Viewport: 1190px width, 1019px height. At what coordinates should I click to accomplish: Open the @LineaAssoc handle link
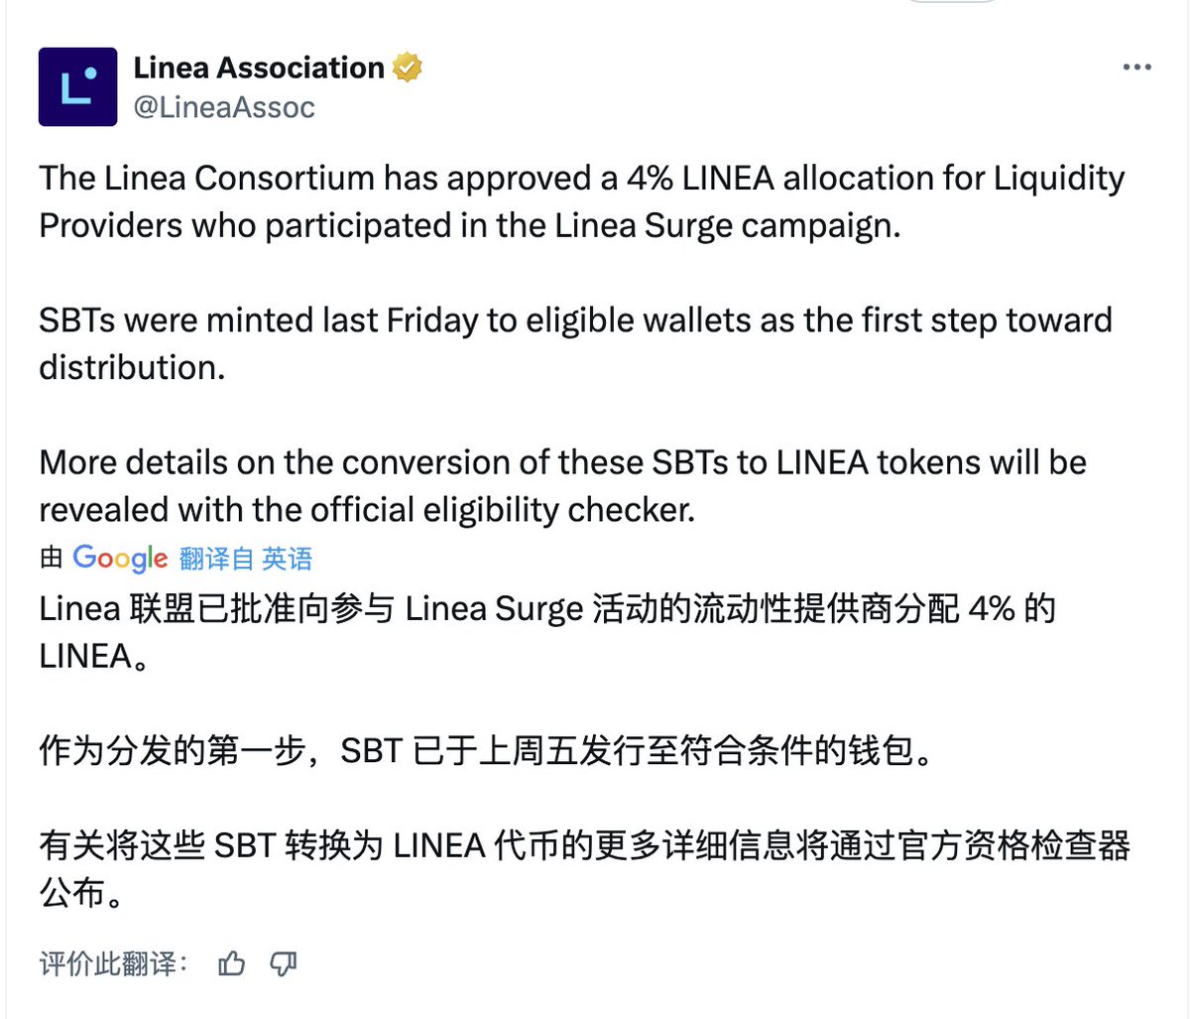pyautogui.click(x=224, y=107)
